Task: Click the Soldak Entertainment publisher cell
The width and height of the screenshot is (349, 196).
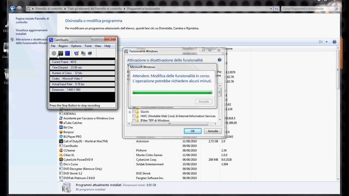Action: point(150,164)
